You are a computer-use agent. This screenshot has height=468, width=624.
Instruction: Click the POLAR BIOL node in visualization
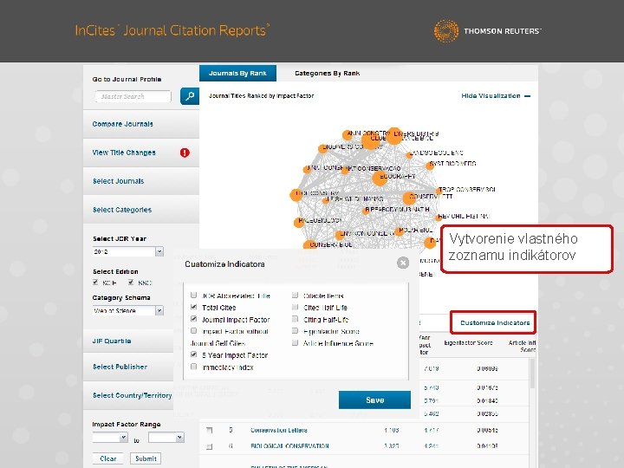(x=400, y=231)
